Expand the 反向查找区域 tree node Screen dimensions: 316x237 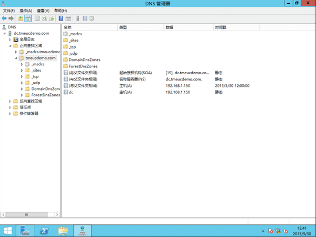[11, 101]
